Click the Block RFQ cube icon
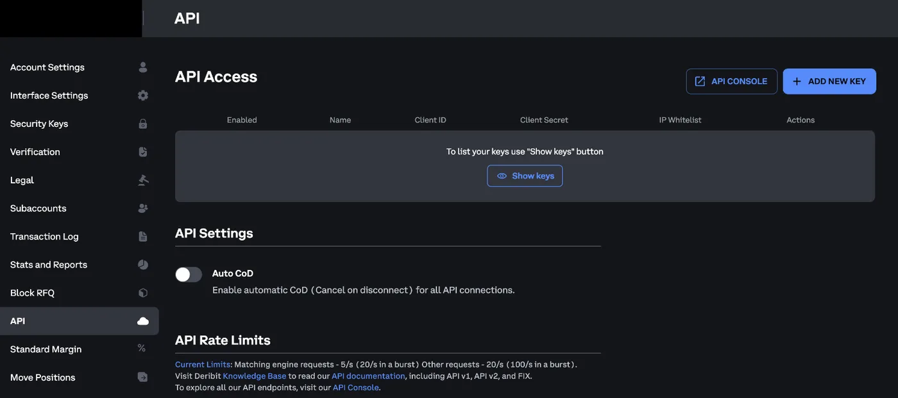 click(143, 293)
